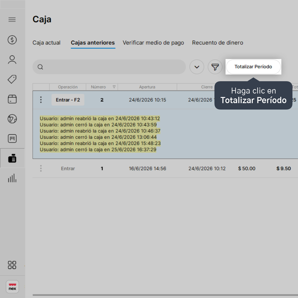The width and height of the screenshot is (298, 298).
Task: Click apertura date 16/6/2026 14:56
Action: click(148, 168)
